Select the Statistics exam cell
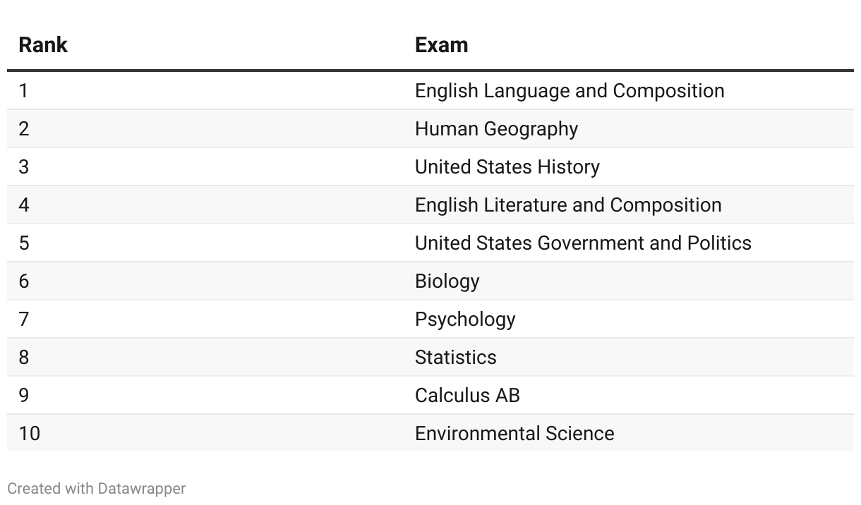 455,357
